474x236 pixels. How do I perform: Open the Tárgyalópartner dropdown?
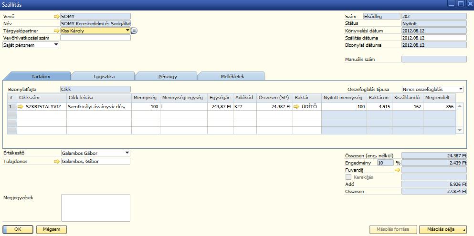tap(128, 31)
